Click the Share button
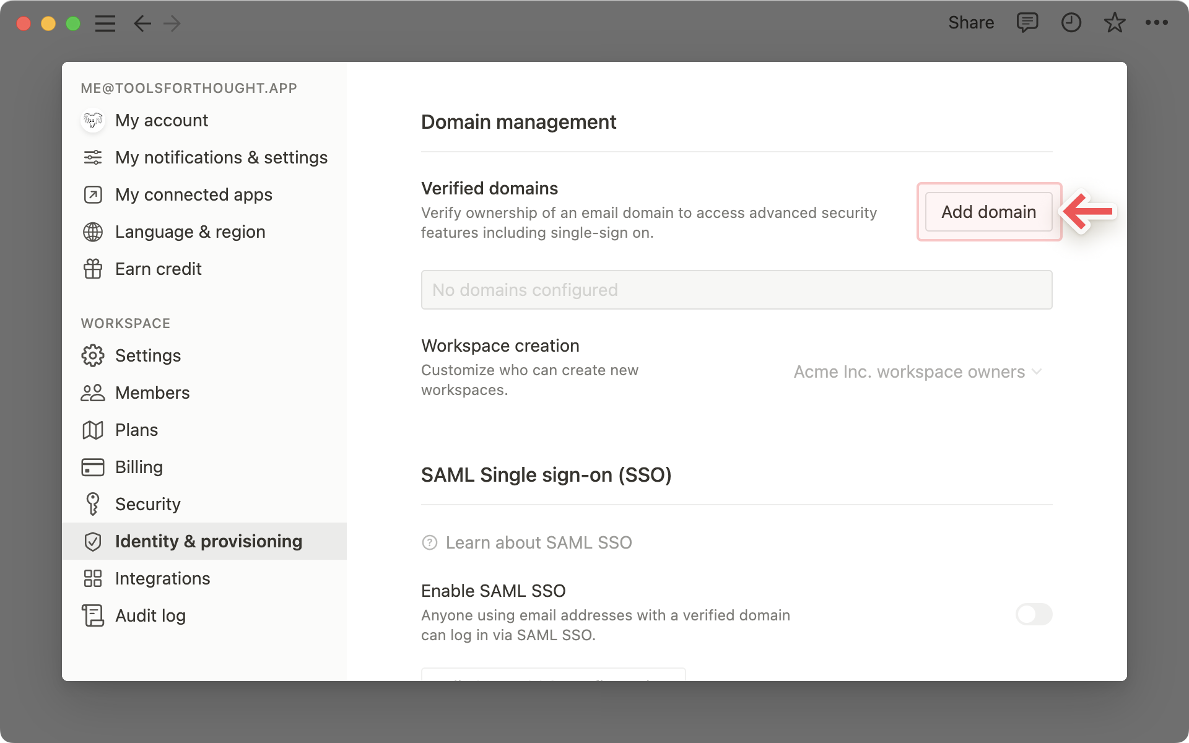This screenshot has height=743, width=1189. (970, 23)
